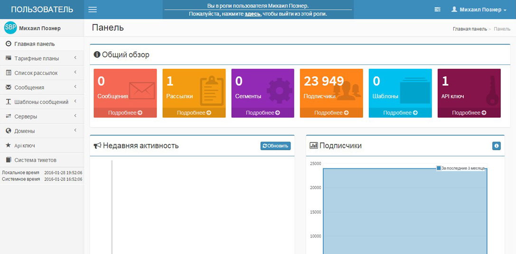Open Список рассылок menu item
This screenshot has height=254, width=516.
click(42, 73)
